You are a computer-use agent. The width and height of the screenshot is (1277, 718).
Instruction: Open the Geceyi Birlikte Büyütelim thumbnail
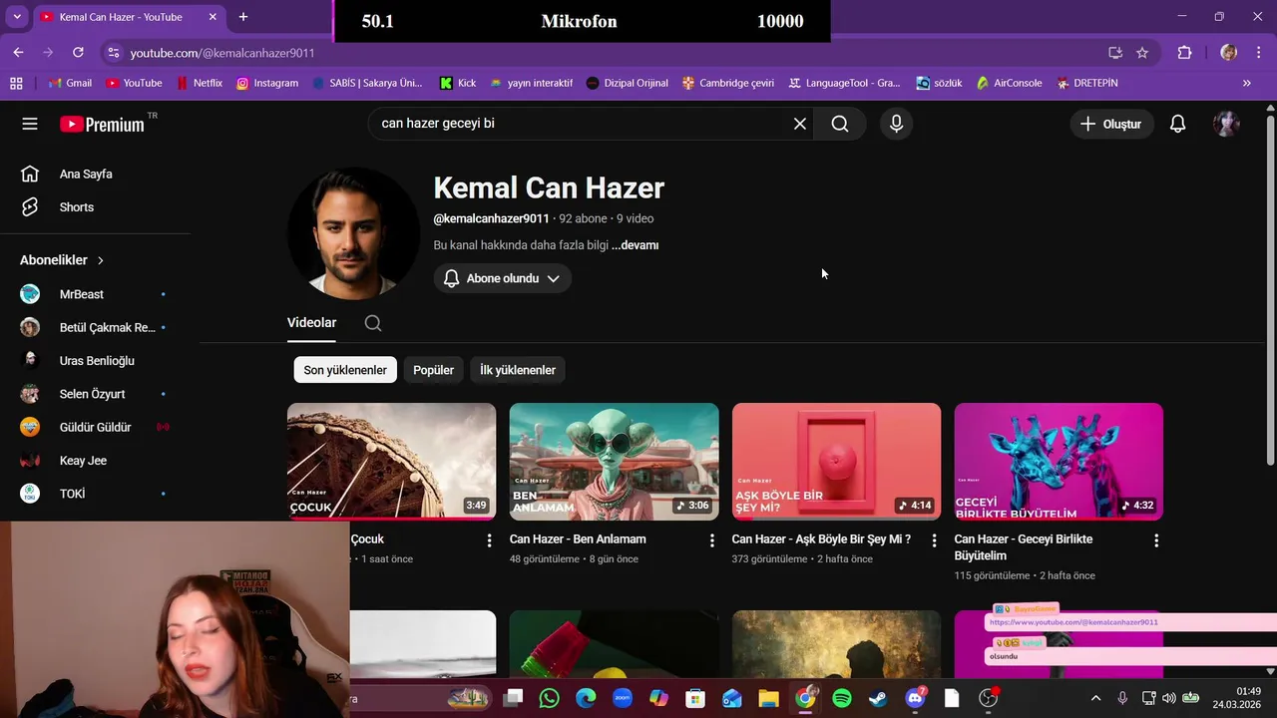(x=1059, y=462)
